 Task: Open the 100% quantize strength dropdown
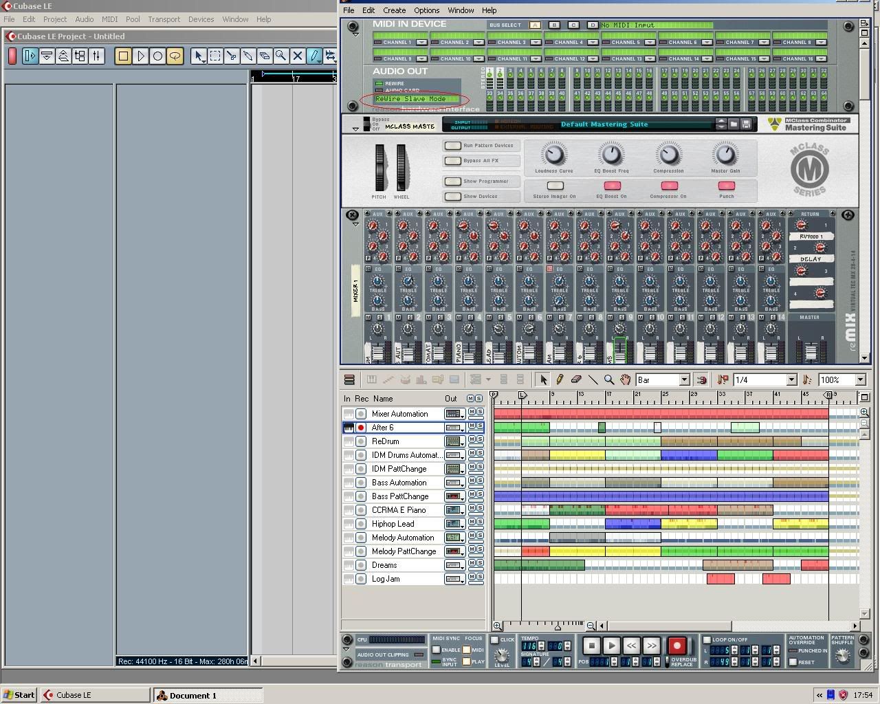tap(860, 379)
